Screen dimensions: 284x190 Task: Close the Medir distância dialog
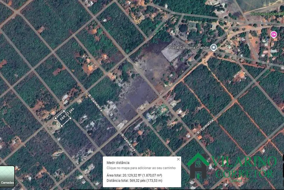178,159
